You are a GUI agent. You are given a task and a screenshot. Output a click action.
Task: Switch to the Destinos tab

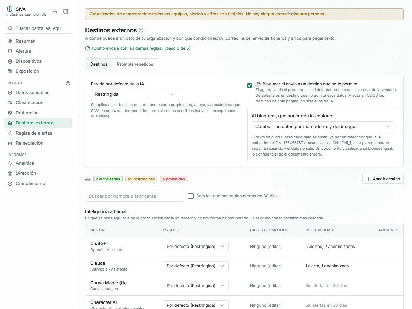[x=99, y=64]
